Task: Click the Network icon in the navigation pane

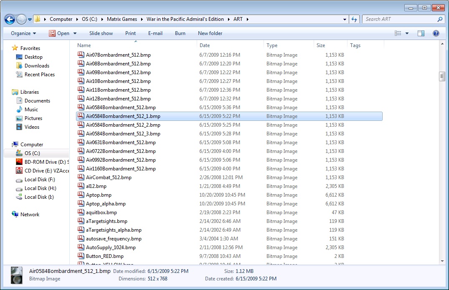Action: (x=15, y=214)
